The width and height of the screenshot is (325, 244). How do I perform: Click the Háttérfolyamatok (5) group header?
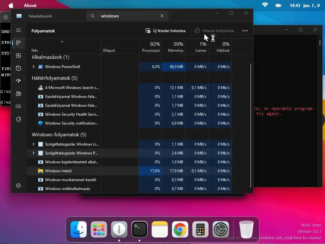click(x=55, y=78)
